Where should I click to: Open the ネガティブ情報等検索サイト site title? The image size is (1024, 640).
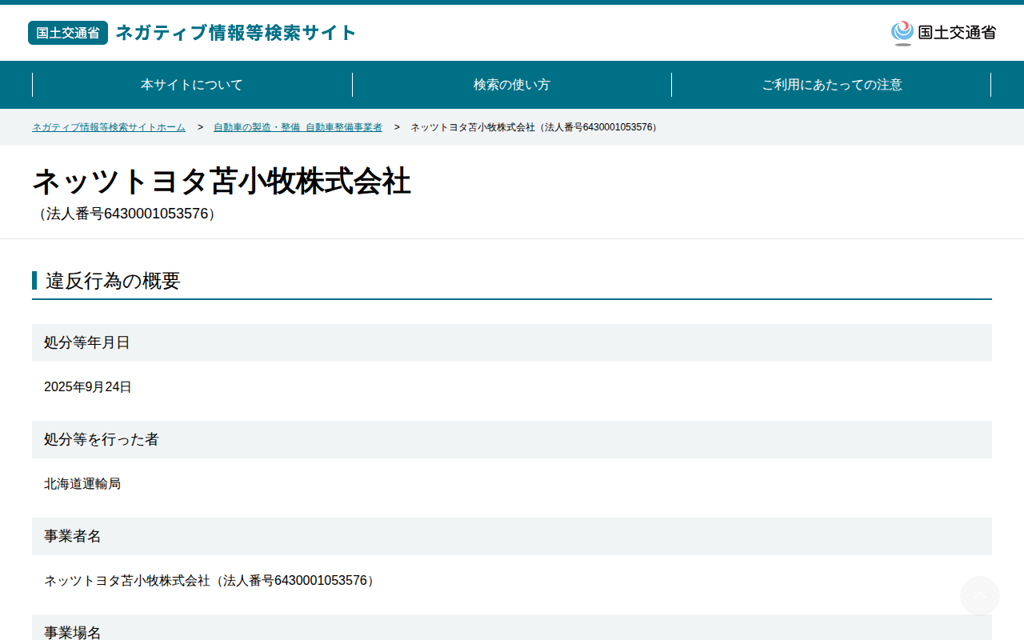tap(236, 33)
